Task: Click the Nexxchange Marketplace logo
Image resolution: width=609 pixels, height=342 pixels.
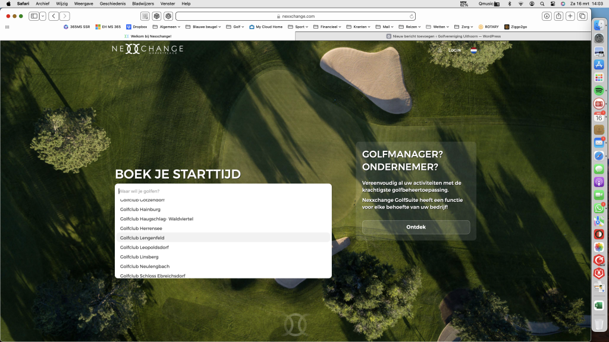Action: coord(147,49)
